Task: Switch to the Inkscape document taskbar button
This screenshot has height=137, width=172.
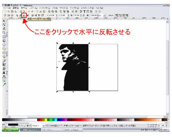Action: [31, 130]
